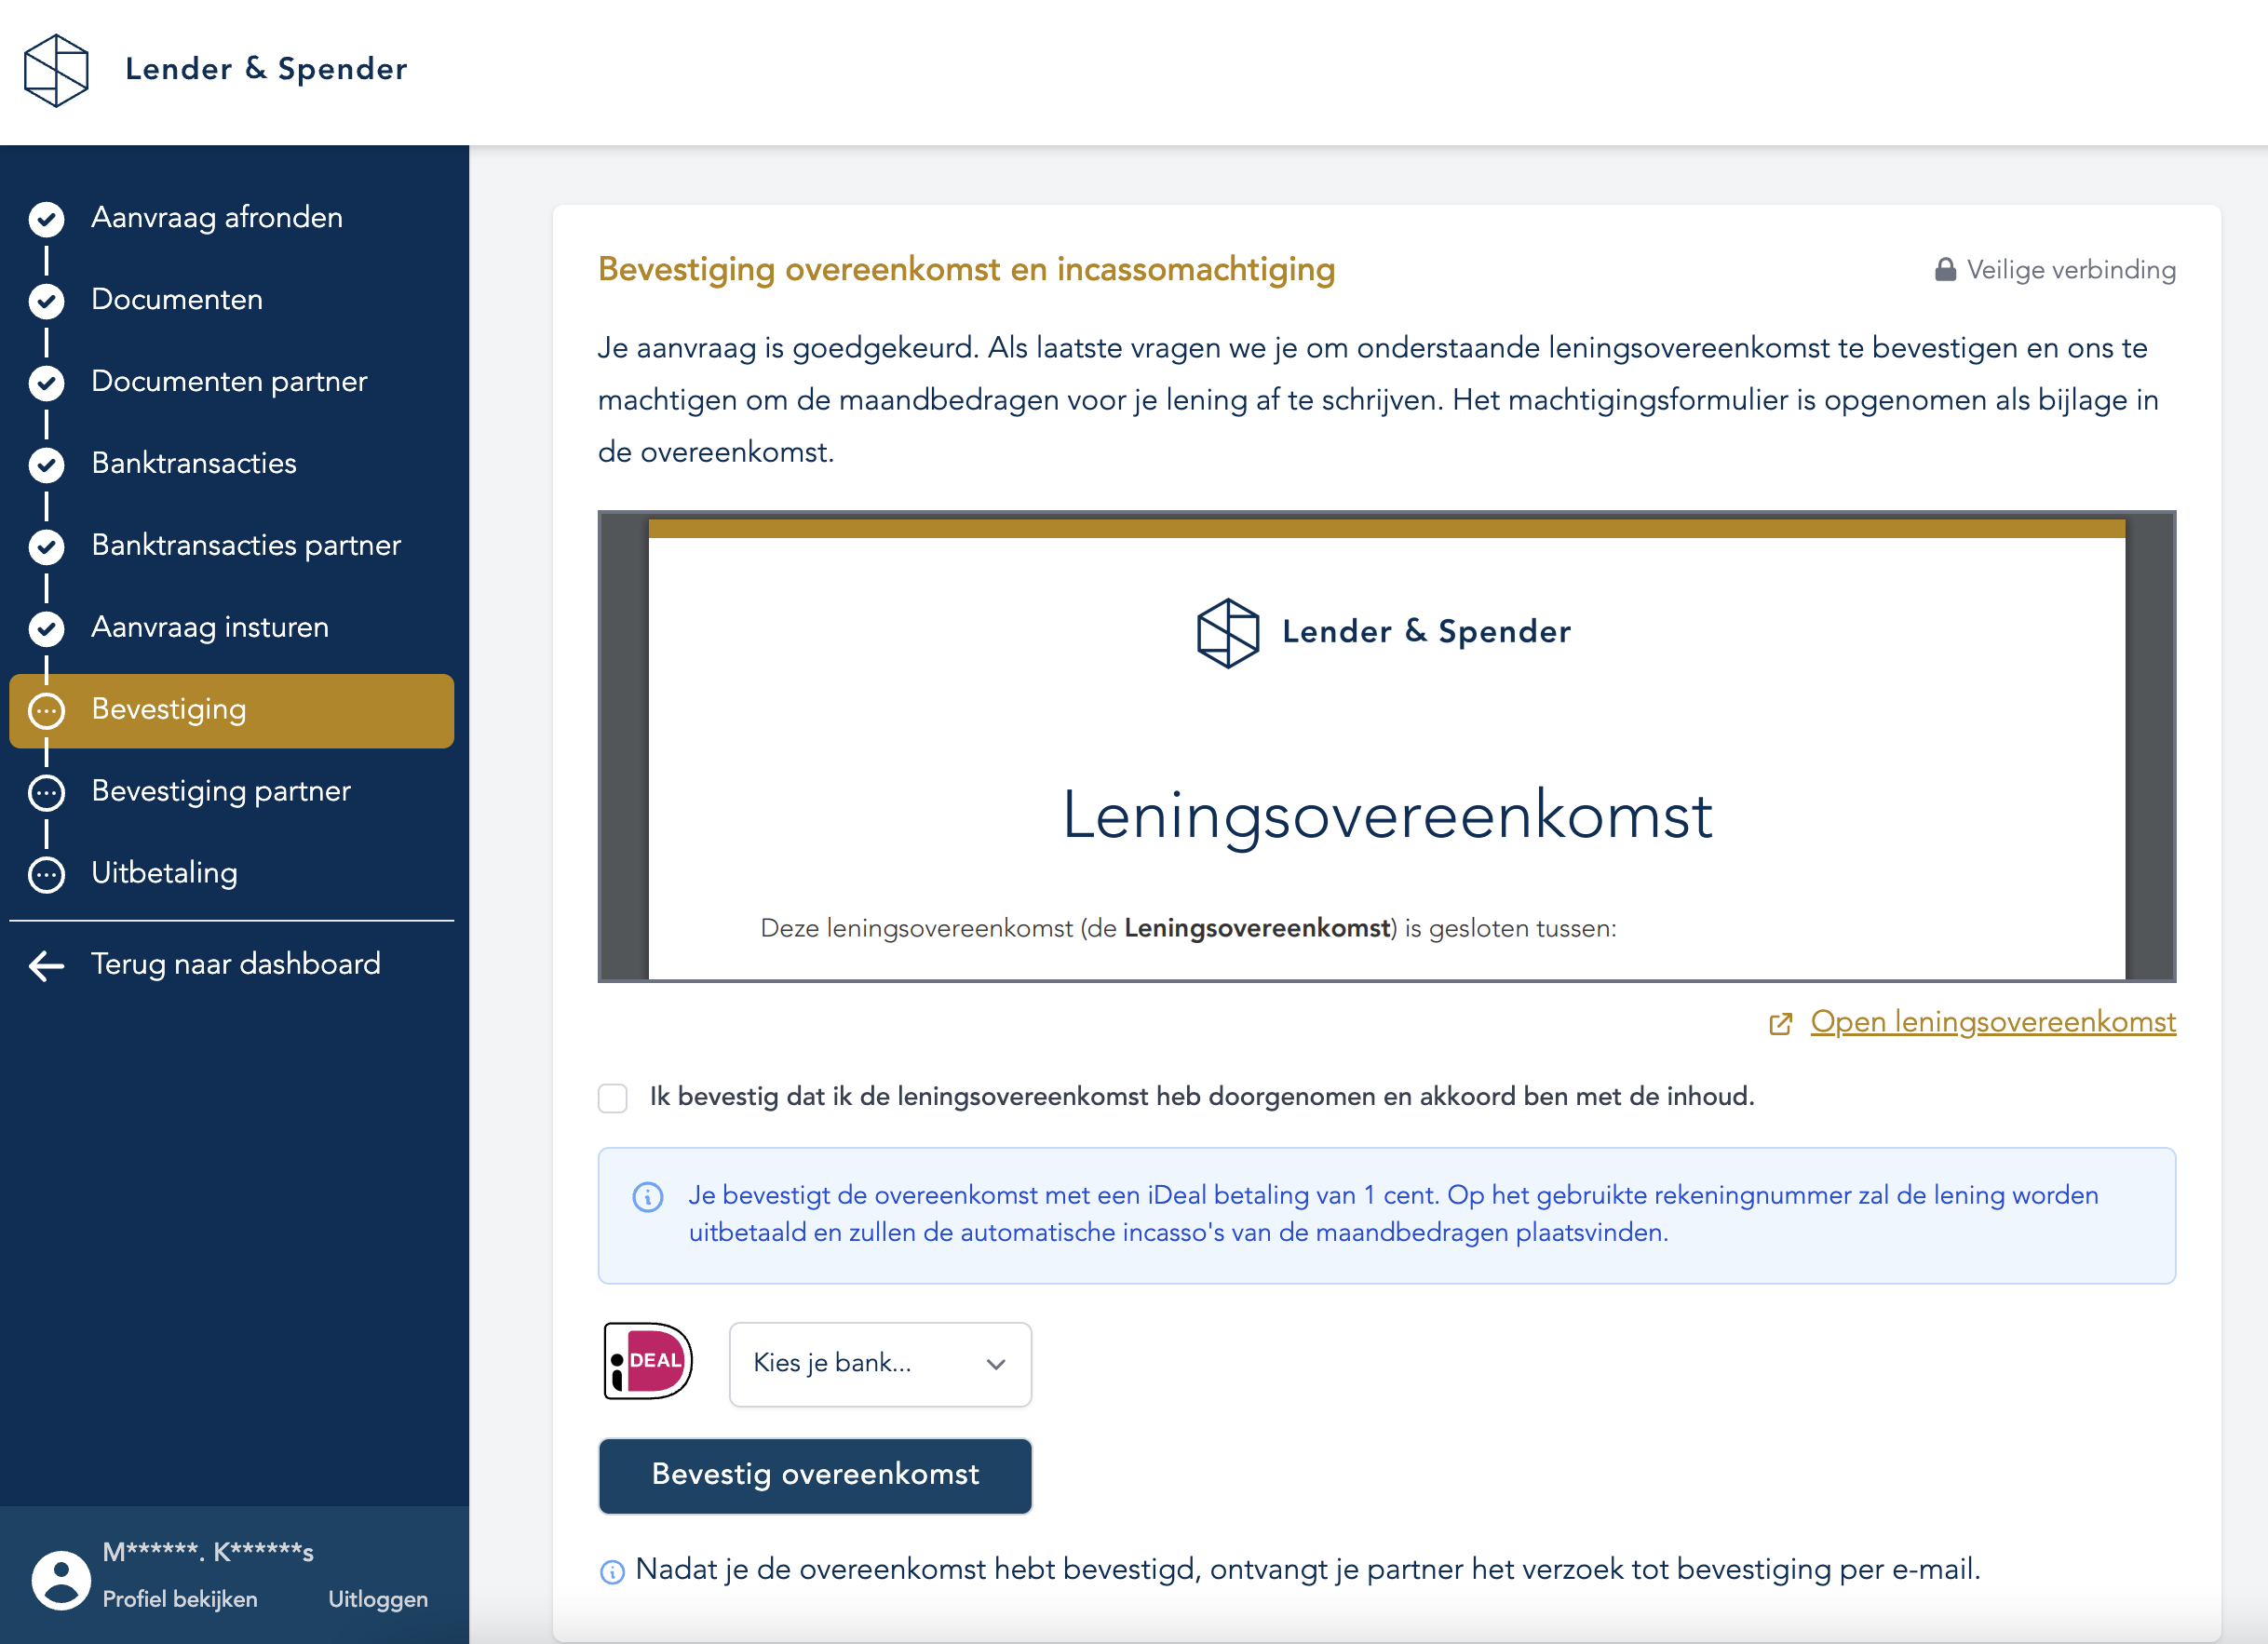Open the Kies je bank dropdown
Viewport: 2268px width, 1644px height.
point(880,1364)
